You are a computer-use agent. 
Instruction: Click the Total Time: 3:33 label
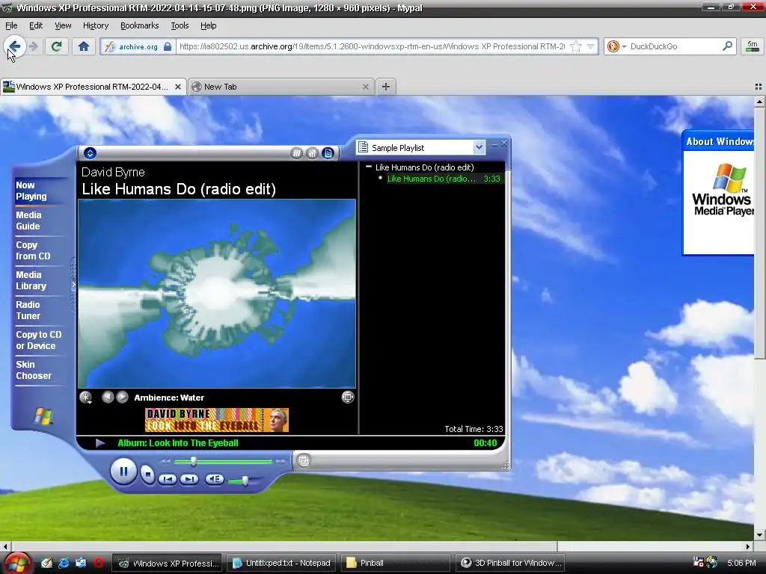[x=474, y=429]
